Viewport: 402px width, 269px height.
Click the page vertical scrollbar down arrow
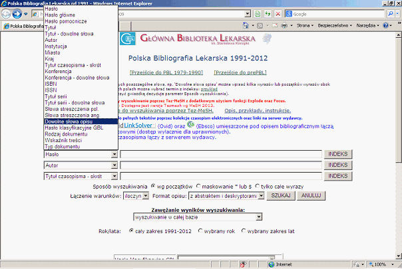[x=398, y=256]
